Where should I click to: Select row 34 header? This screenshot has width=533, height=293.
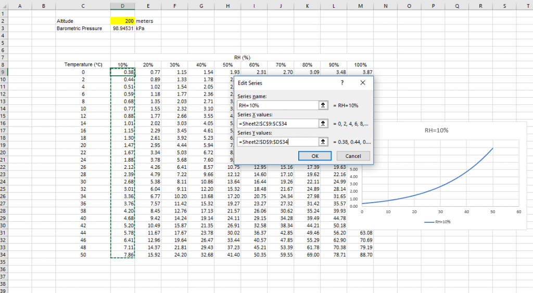tap(4, 255)
